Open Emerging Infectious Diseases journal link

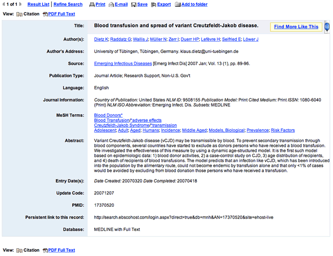point(123,64)
